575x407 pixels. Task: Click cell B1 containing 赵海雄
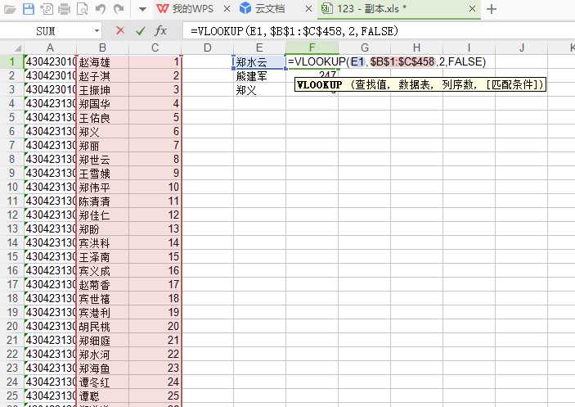coord(103,61)
